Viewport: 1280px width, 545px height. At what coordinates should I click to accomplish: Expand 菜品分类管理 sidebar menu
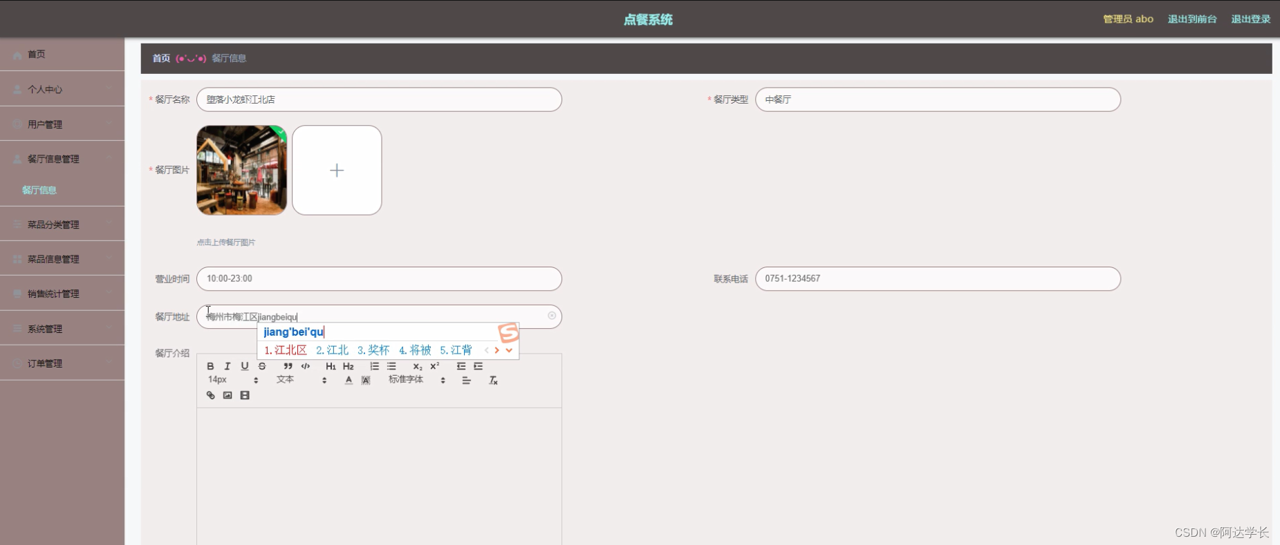[62, 224]
